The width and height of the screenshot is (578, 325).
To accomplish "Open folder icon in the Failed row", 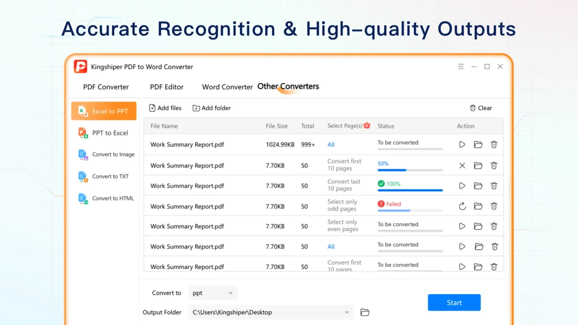I will 478,206.
